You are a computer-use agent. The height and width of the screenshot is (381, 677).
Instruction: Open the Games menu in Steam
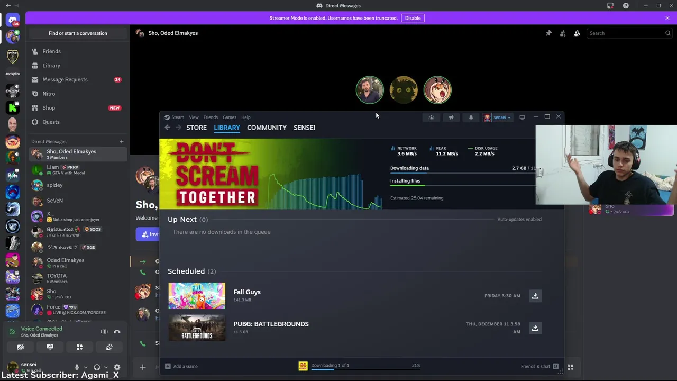(x=230, y=117)
